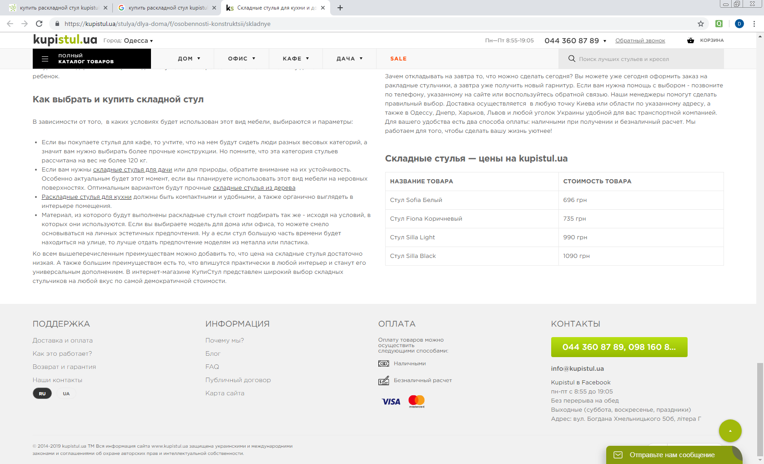Click the green scroll-to-top round button

point(730,431)
